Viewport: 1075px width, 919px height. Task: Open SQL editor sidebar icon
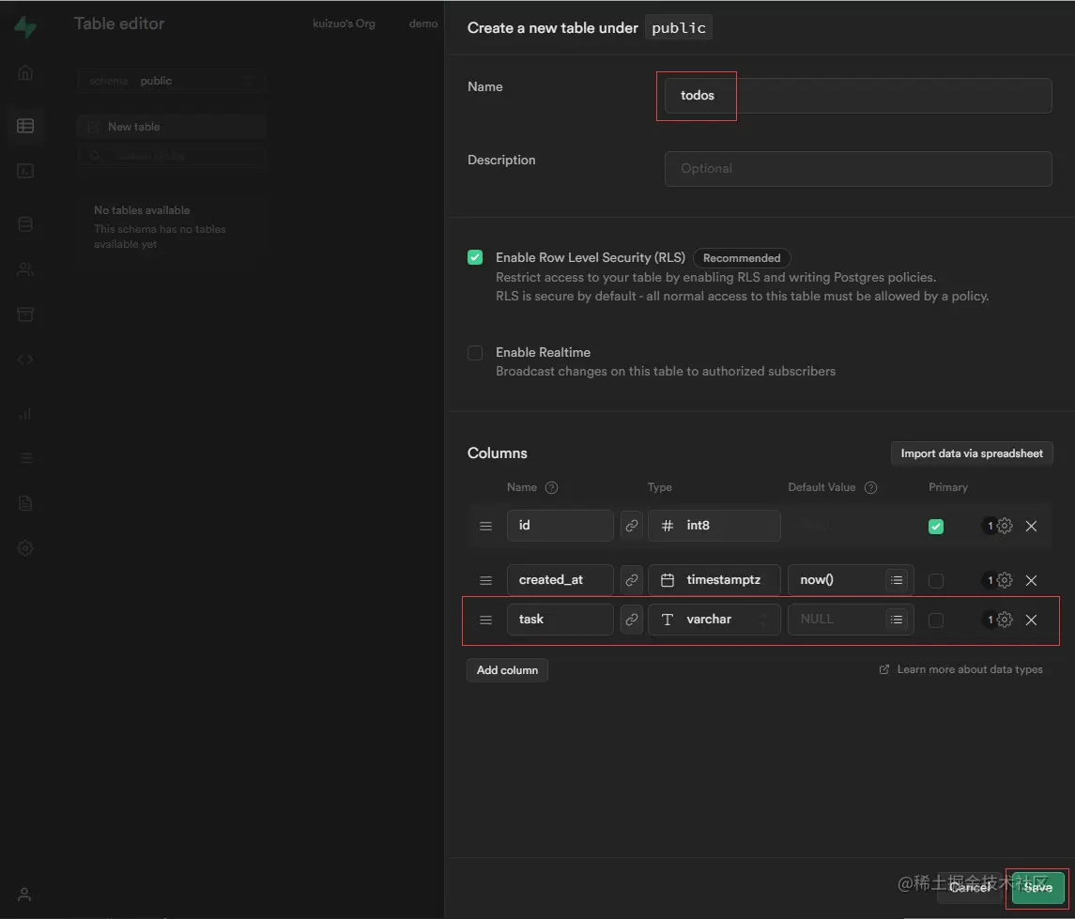point(25,171)
